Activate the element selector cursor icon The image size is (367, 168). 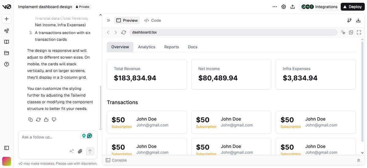343,32
